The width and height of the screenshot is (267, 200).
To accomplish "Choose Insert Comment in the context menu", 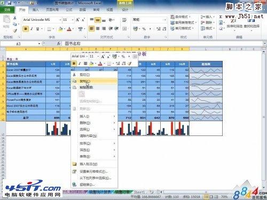I will [94, 164].
